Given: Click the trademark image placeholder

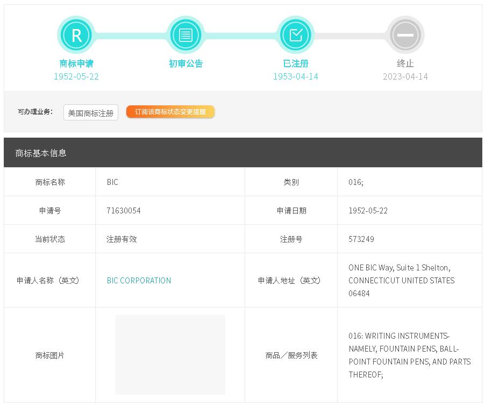Looking at the screenshot, I should click(170, 355).
